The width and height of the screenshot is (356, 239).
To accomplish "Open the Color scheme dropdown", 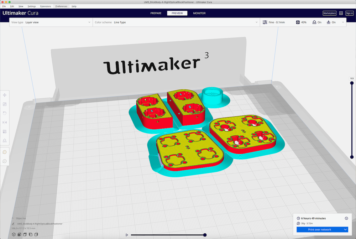I will point(176,22).
